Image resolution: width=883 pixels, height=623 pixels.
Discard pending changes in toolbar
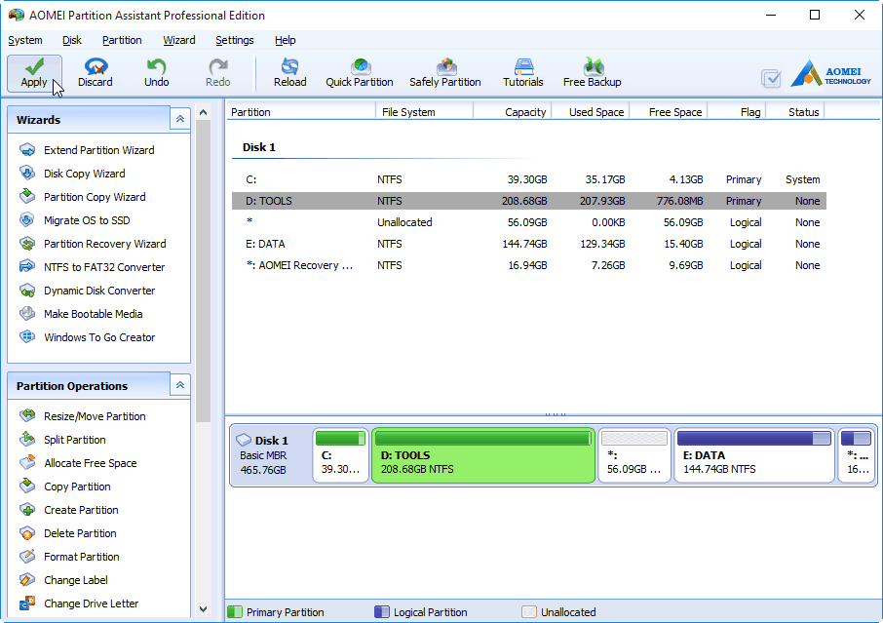click(96, 73)
